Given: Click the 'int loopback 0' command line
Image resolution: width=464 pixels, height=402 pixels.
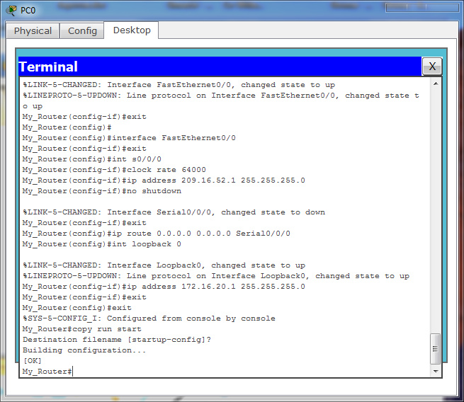Looking at the screenshot, I should pos(102,244).
